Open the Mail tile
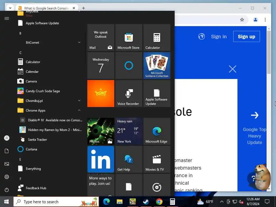The width and height of the screenshot is (276, 207). [101, 37]
